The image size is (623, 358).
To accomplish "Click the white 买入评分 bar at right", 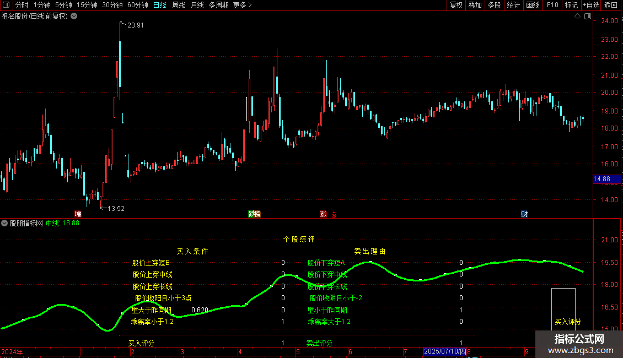I will (563, 309).
